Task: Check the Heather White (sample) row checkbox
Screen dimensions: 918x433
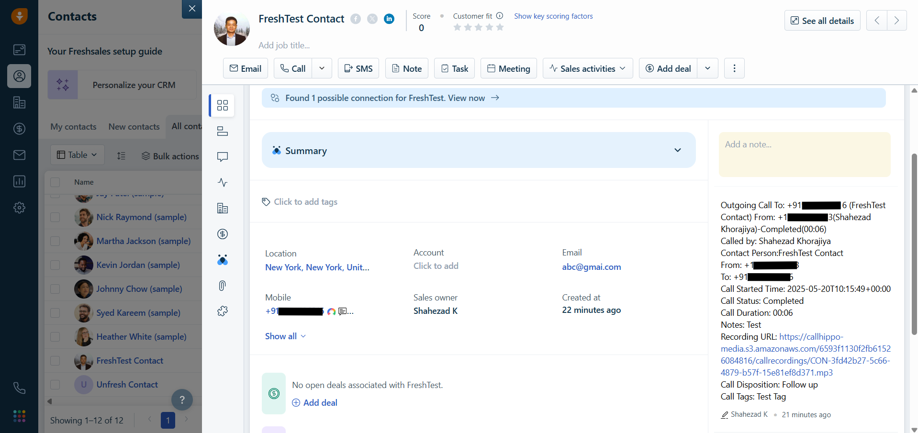Action: click(x=55, y=337)
